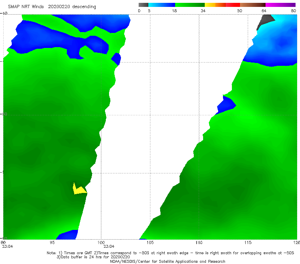Click the word 'descending' in the title
The image size is (300, 264).
84,7
